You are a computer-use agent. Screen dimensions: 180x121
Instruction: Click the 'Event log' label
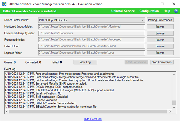(10, 69)
